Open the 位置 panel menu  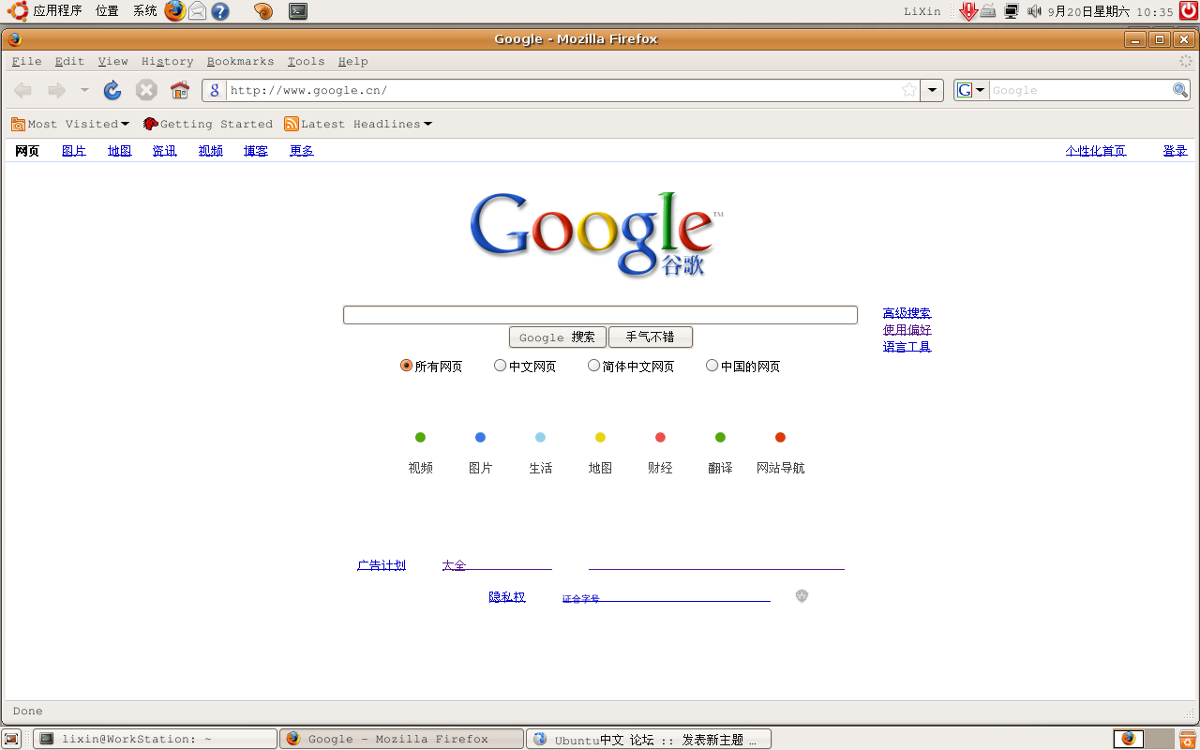107,11
